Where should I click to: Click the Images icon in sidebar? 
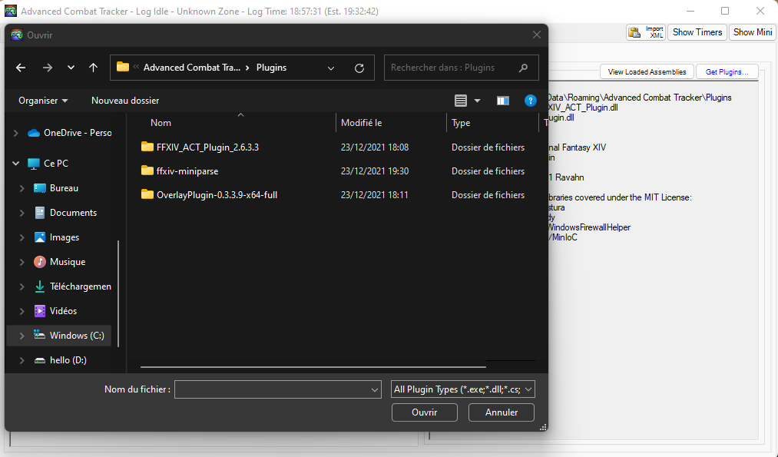point(40,237)
